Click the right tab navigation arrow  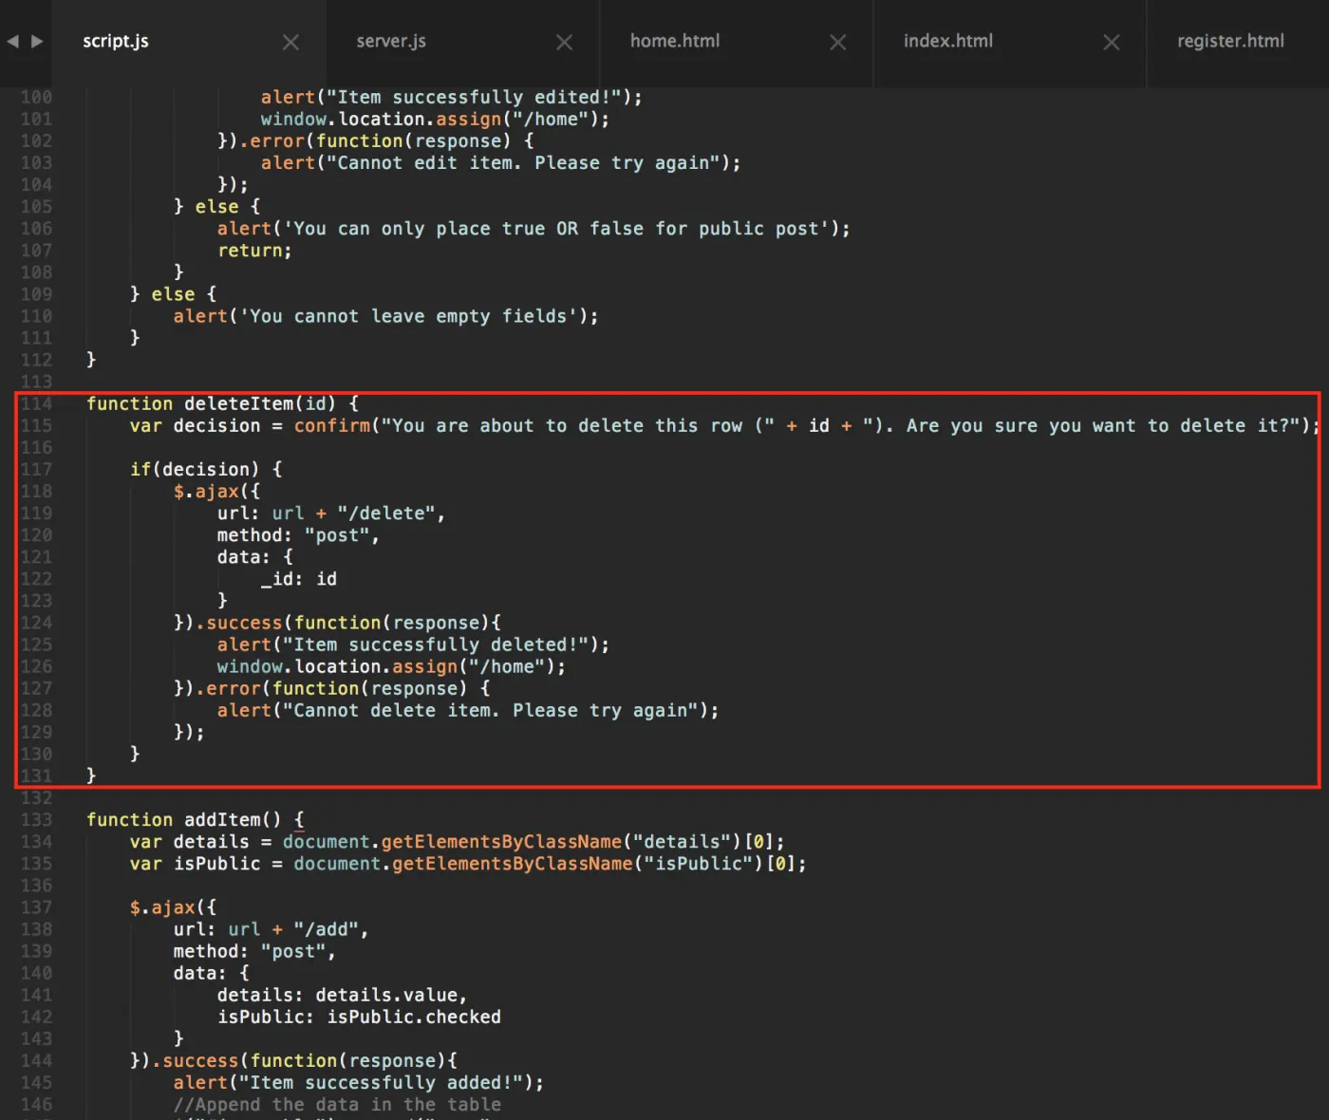coord(37,42)
